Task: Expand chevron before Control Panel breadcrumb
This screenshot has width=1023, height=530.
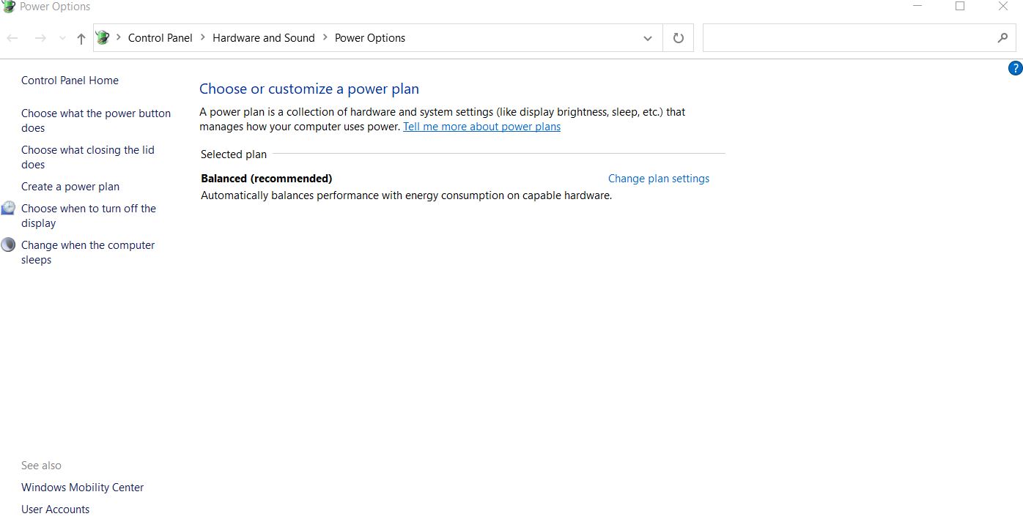Action: coord(119,37)
